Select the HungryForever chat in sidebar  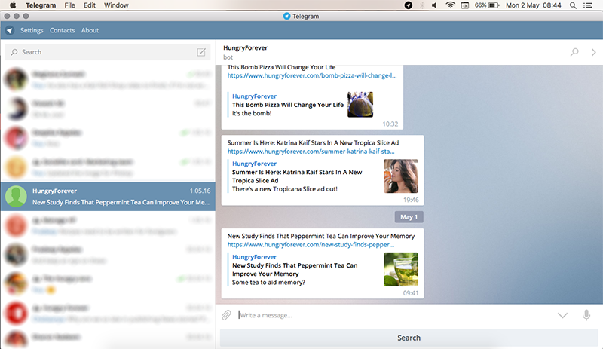(108, 196)
